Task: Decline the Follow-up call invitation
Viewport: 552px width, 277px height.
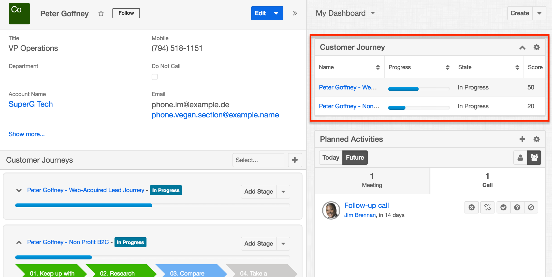Action: (x=531, y=207)
